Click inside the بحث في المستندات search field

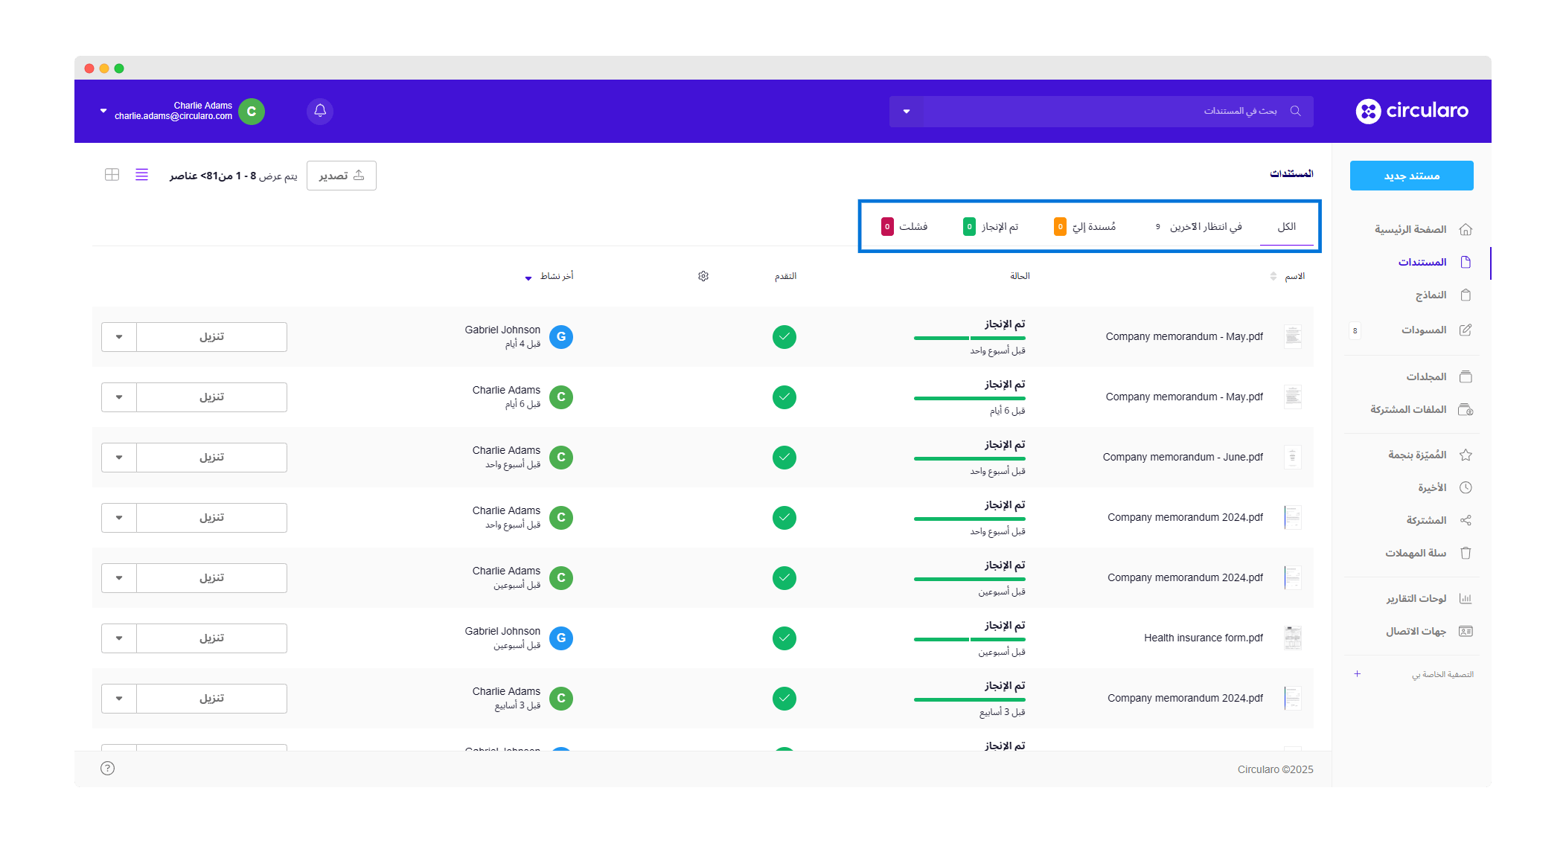(1191, 111)
